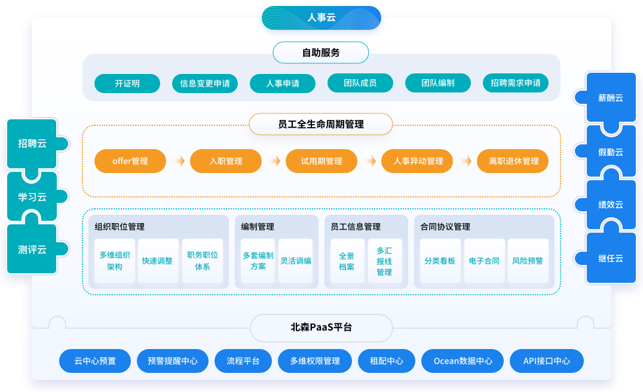Open the 人事异动管理 stage
Image resolution: width=643 pixels, height=392 pixels.
coord(417,161)
